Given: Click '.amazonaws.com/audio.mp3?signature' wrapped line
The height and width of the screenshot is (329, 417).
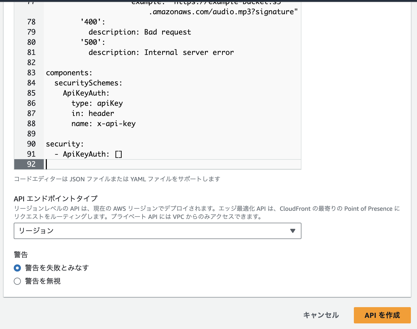Looking at the screenshot, I should (223, 12).
